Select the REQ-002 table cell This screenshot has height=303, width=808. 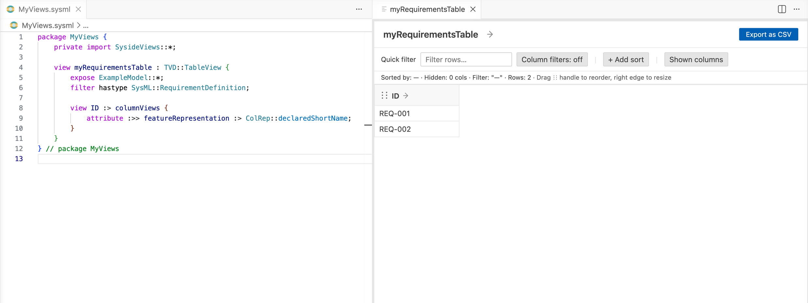(x=417, y=129)
